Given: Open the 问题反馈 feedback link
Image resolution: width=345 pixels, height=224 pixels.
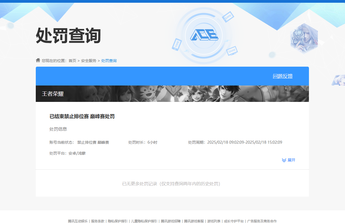Looking at the screenshot, I should click(x=283, y=76).
